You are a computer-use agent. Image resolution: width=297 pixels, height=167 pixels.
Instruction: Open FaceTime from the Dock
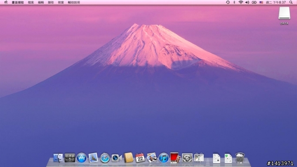click(x=116, y=158)
